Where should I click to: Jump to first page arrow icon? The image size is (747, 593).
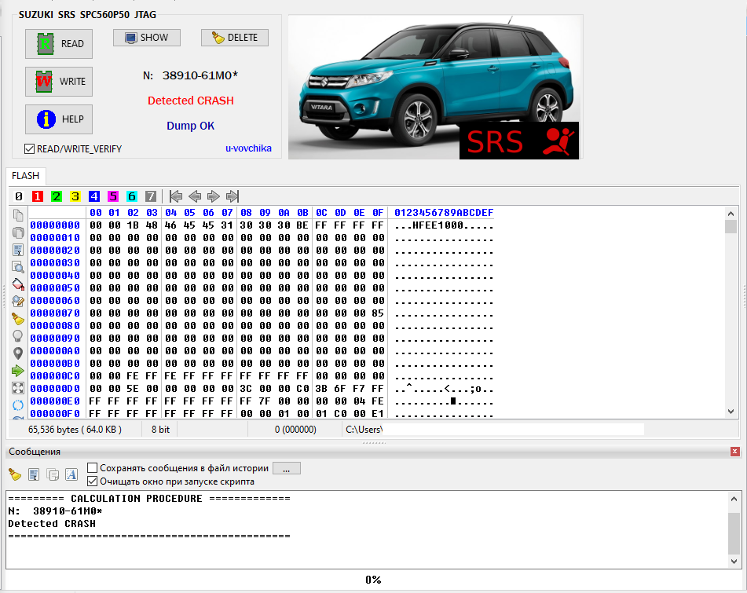click(176, 196)
